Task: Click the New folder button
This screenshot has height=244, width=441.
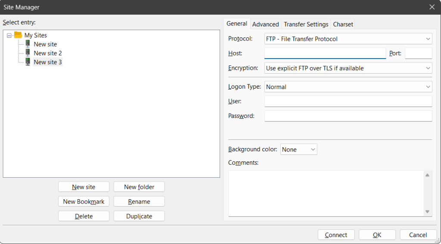Action: coord(139,187)
